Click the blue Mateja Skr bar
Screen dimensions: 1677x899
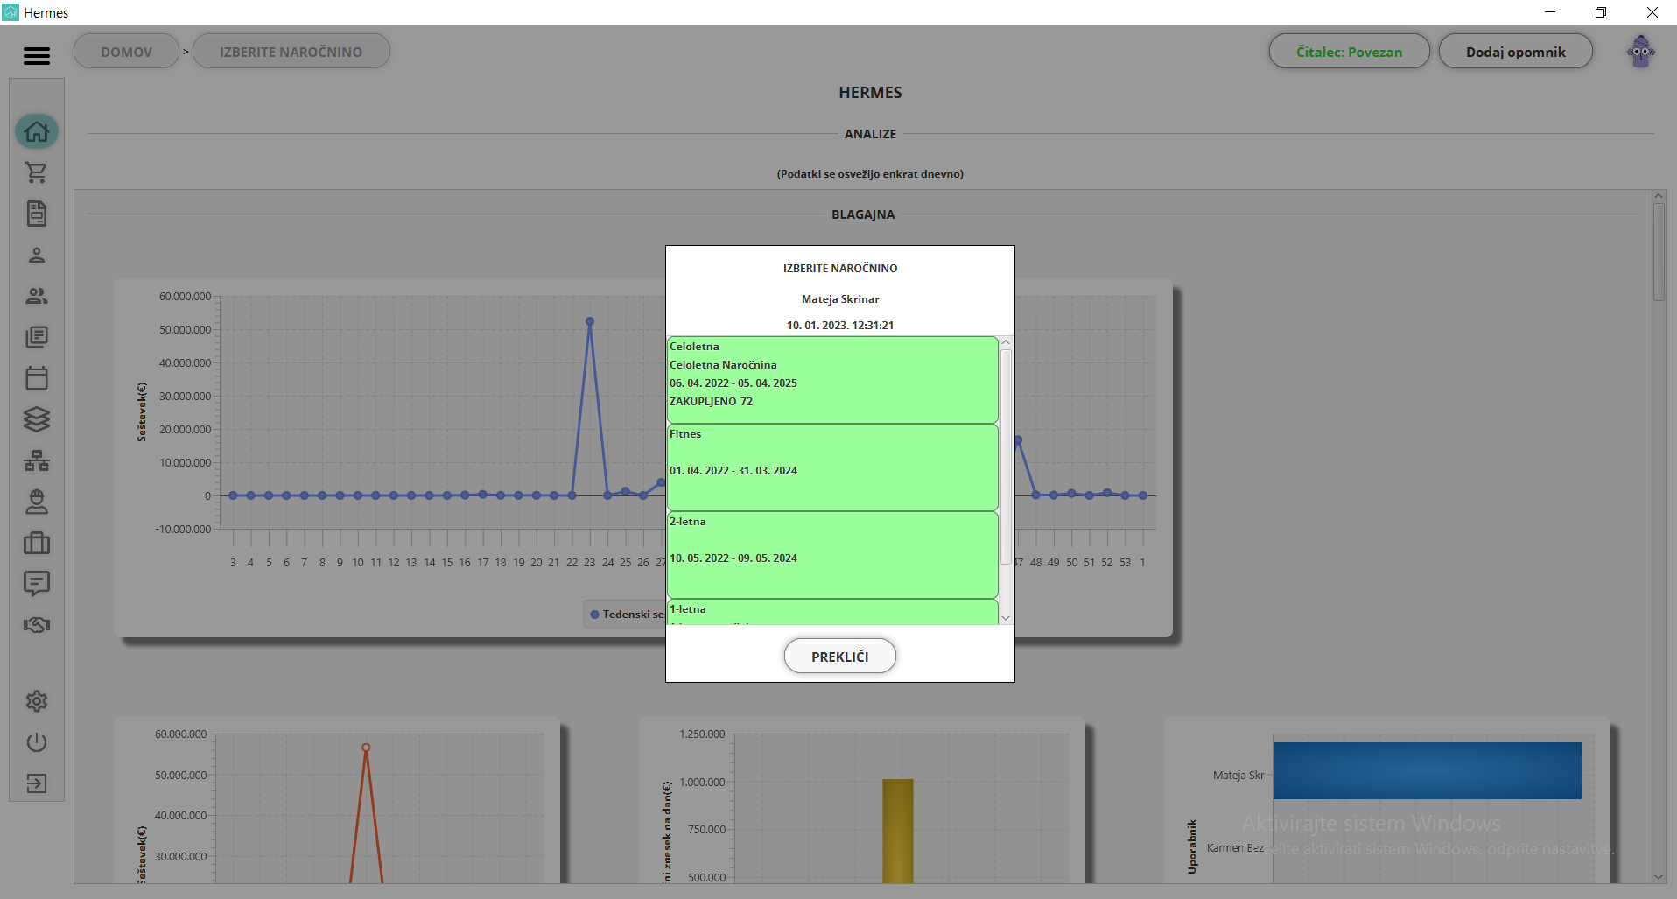[x=1427, y=770]
